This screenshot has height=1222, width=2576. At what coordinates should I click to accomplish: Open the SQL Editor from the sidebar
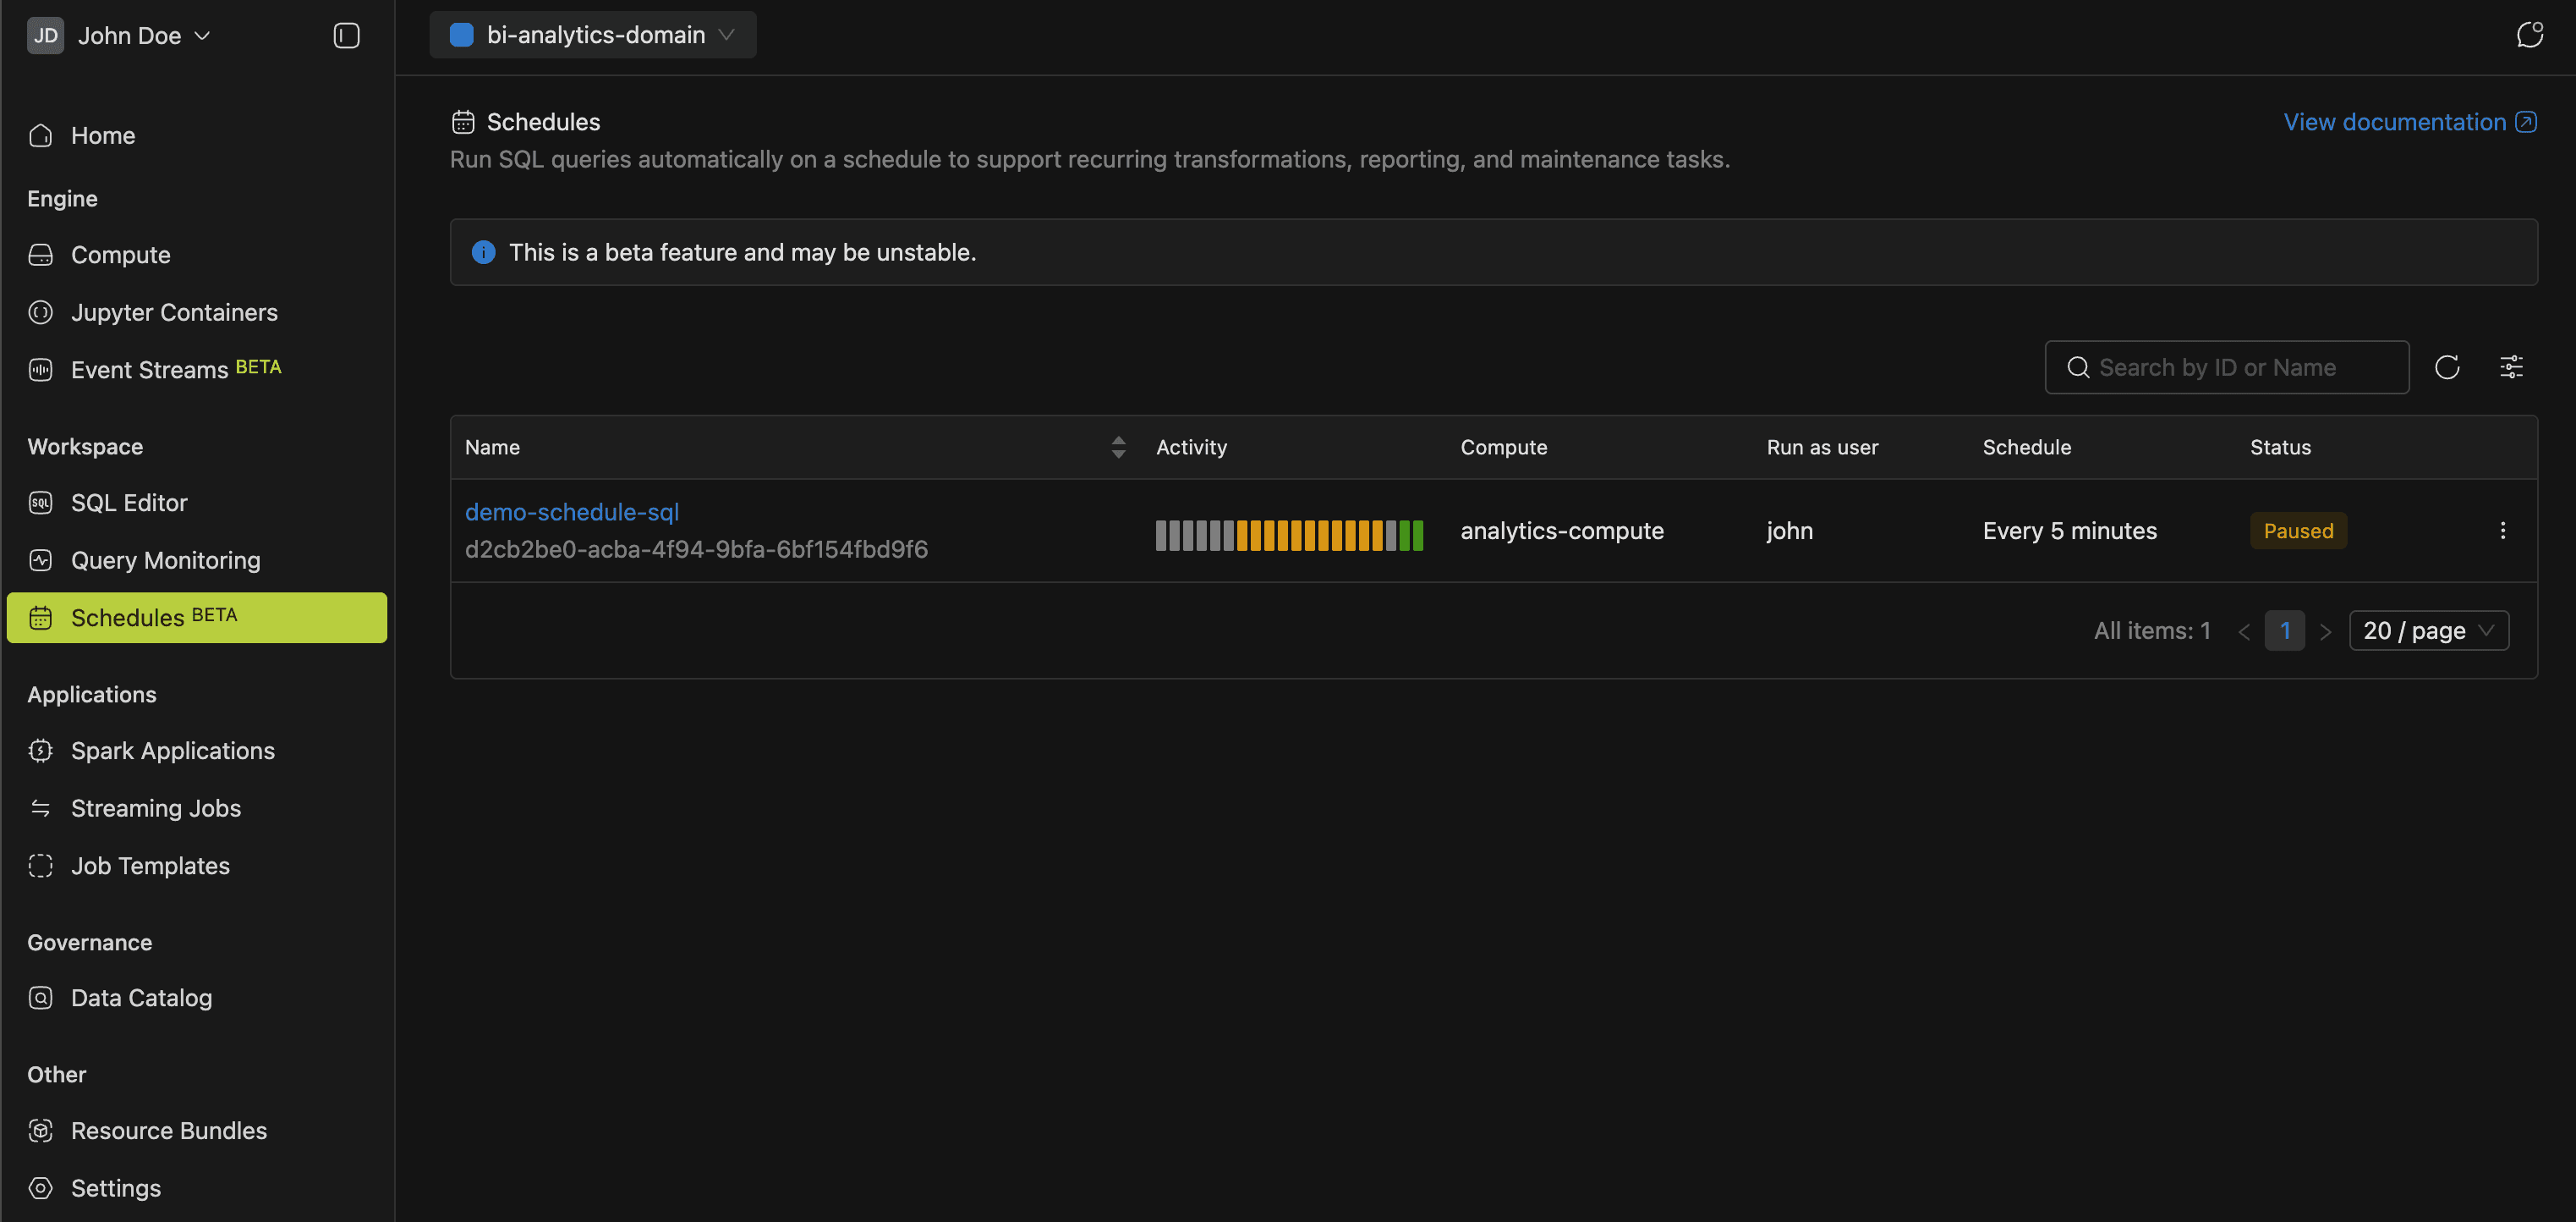coord(129,503)
